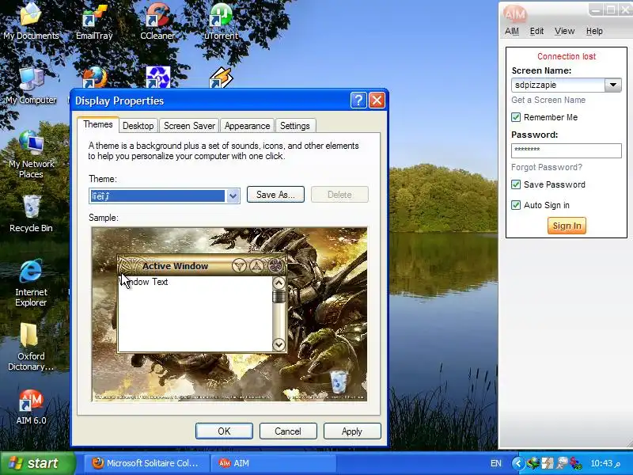Screen dimensions: 633x475
Task: Click Cancel in Display Properties
Action: coord(288,431)
